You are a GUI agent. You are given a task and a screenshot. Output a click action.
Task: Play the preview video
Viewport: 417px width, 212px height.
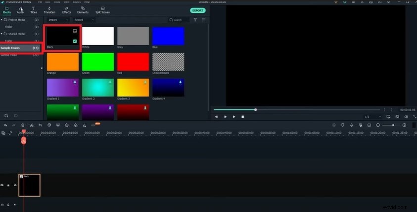234,117
